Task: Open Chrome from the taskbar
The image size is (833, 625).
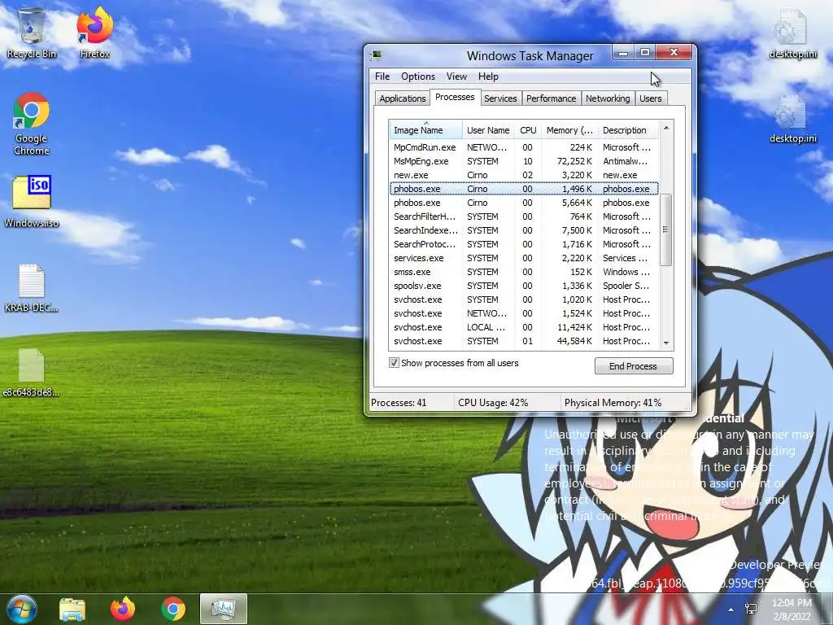Action: (x=173, y=609)
